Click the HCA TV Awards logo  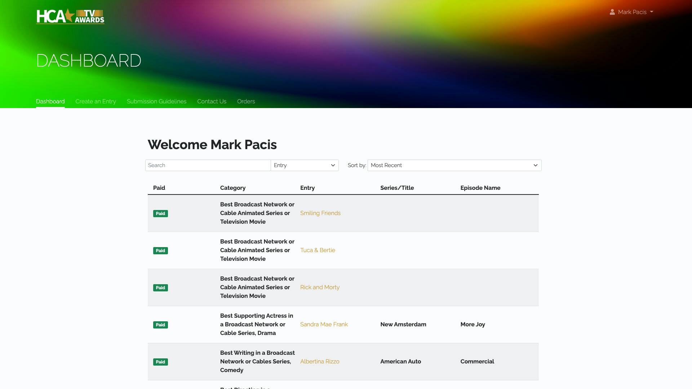(x=70, y=17)
